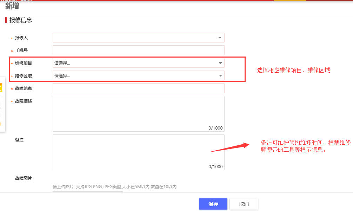
Task: Click the 维修项目 label
Action: pyautogui.click(x=24, y=63)
